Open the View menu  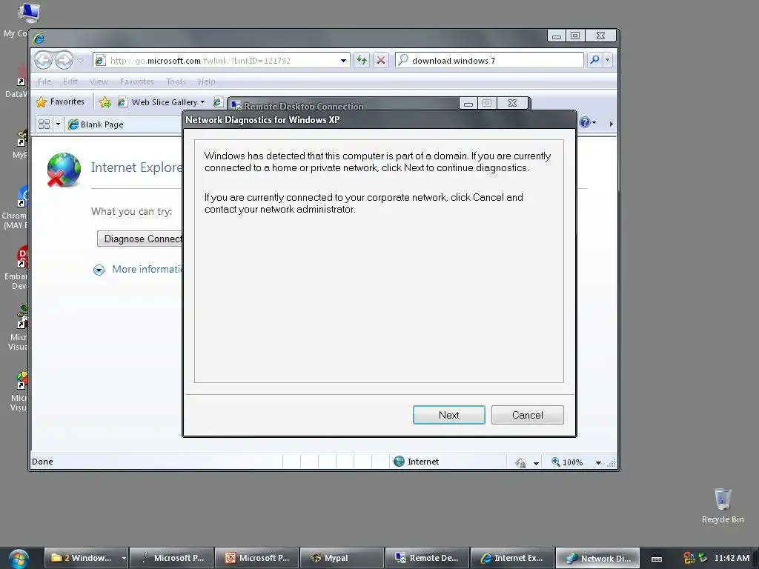pos(99,81)
